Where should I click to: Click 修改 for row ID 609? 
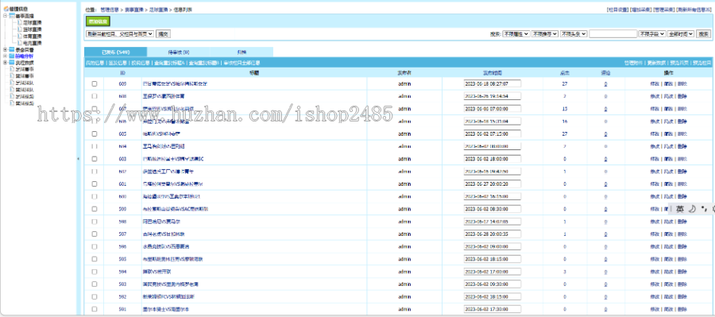pyautogui.click(x=655, y=84)
